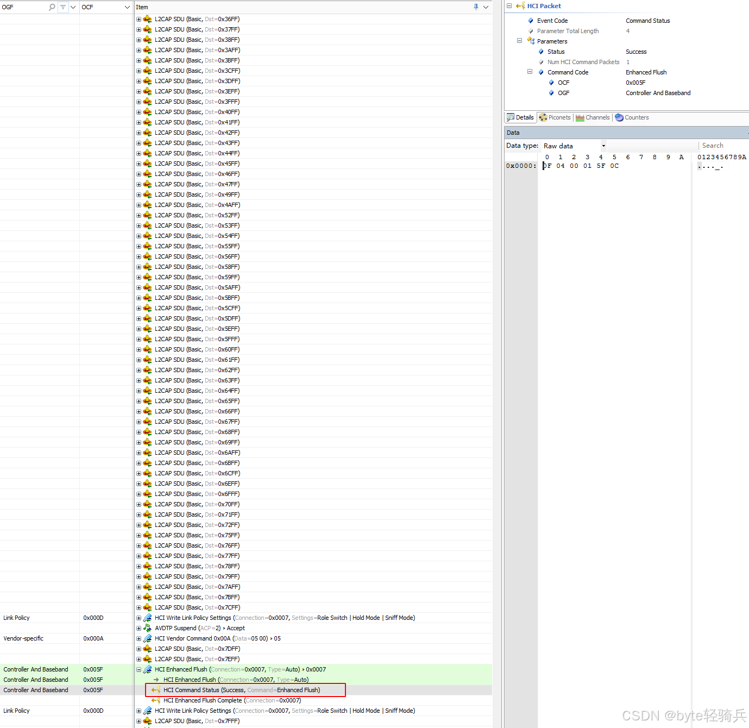Click the OGF field diamond icon in details
Image resolution: width=749 pixels, height=728 pixels.
(551, 93)
